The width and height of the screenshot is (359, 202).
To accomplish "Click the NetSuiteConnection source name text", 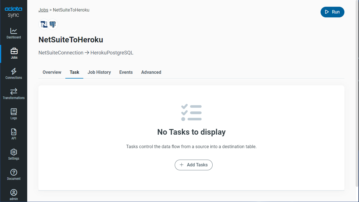I will (61, 53).
